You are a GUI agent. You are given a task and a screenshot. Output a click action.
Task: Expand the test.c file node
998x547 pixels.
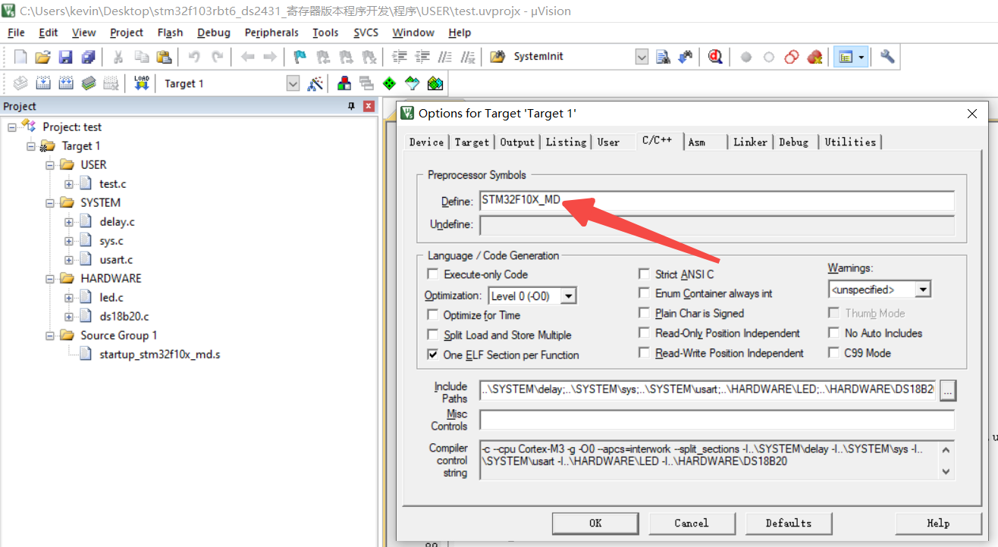pyautogui.click(x=69, y=184)
